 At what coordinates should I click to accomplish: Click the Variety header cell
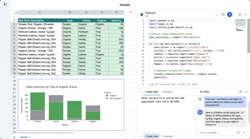pyautogui.click(x=86, y=21)
